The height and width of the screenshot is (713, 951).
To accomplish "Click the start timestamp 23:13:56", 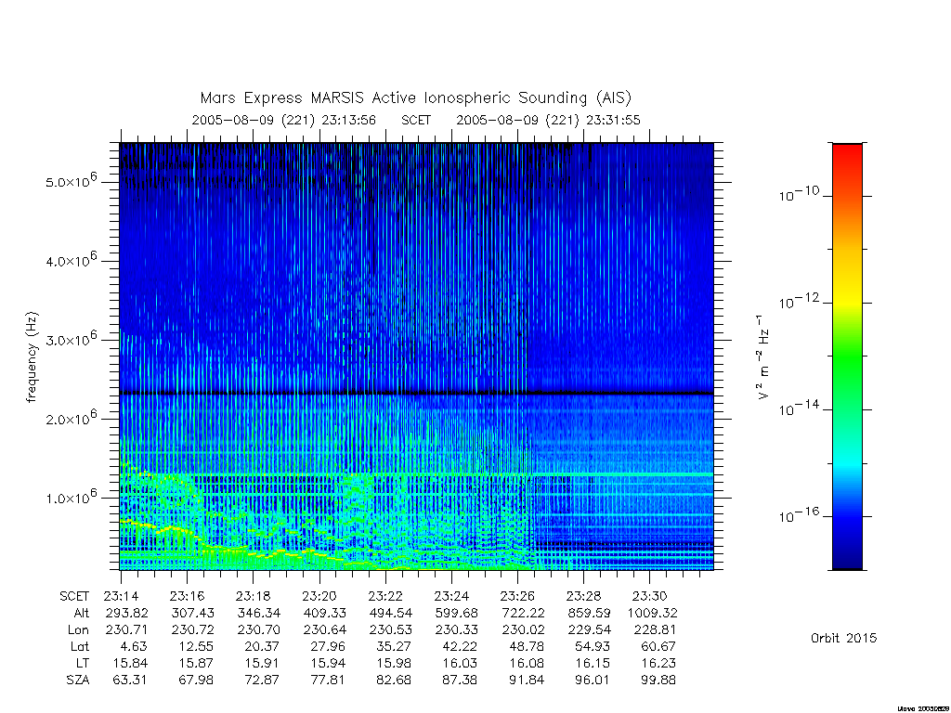I will pyautogui.click(x=349, y=120).
